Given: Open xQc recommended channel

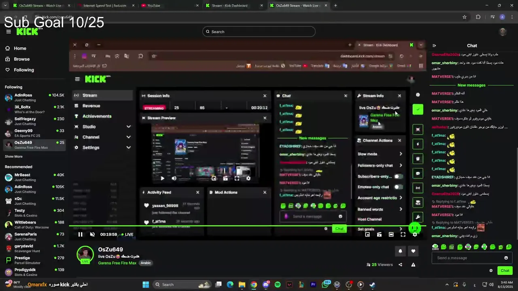Looking at the screenshot, I should [34, 201].
